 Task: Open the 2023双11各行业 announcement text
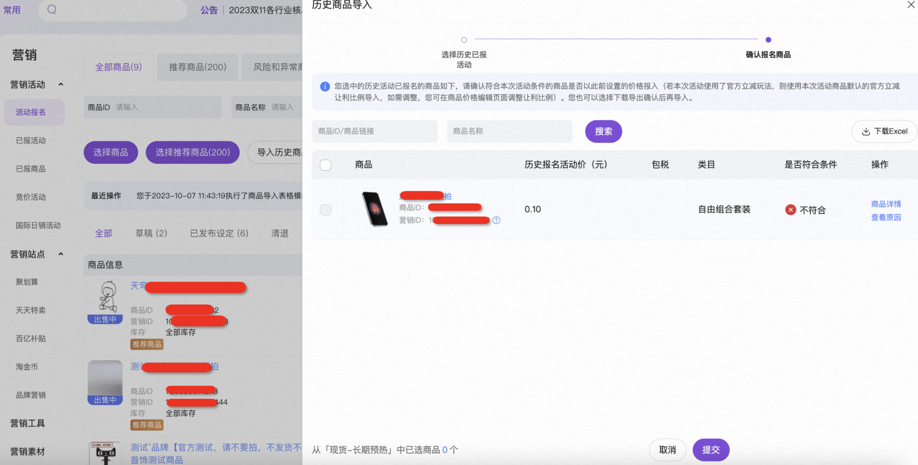click(265, 10)
